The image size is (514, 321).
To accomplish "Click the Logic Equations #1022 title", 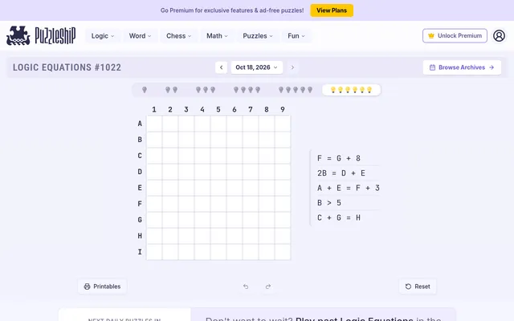I will click(67, 67).
